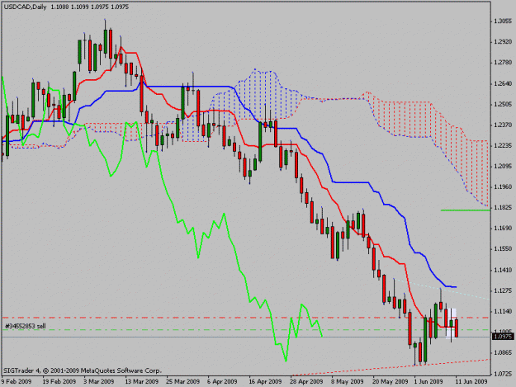
Task: Click the 1.2640 price axis label
Action: click(503, 84)
